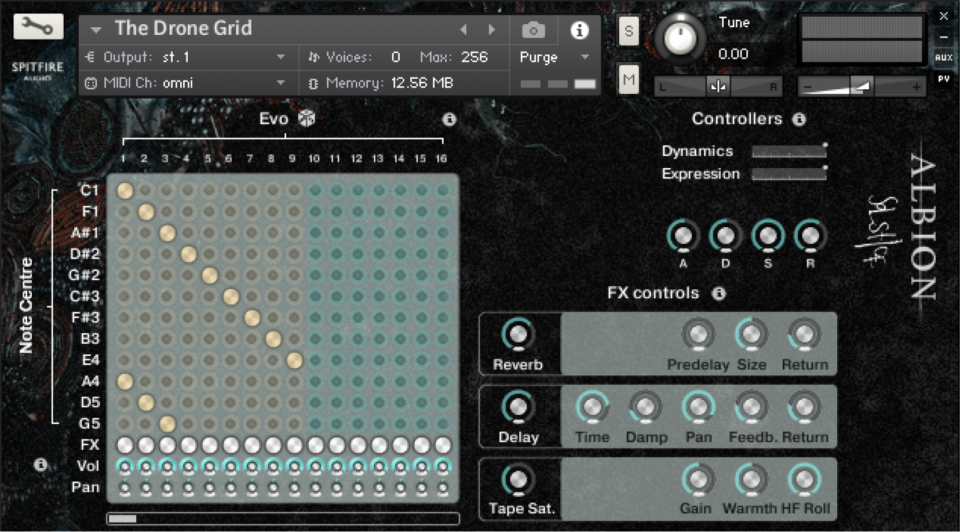The image size is (960, 532).
Task: Open the MIDI Ch omni dropdown
Action: point(280,83)
